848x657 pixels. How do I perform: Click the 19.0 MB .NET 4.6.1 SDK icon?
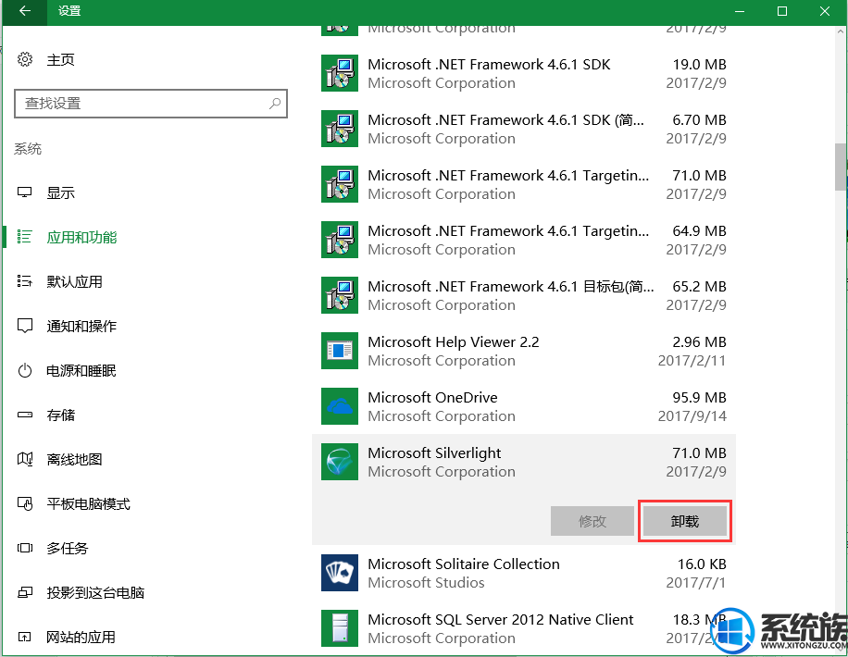[x=340, y=73]
